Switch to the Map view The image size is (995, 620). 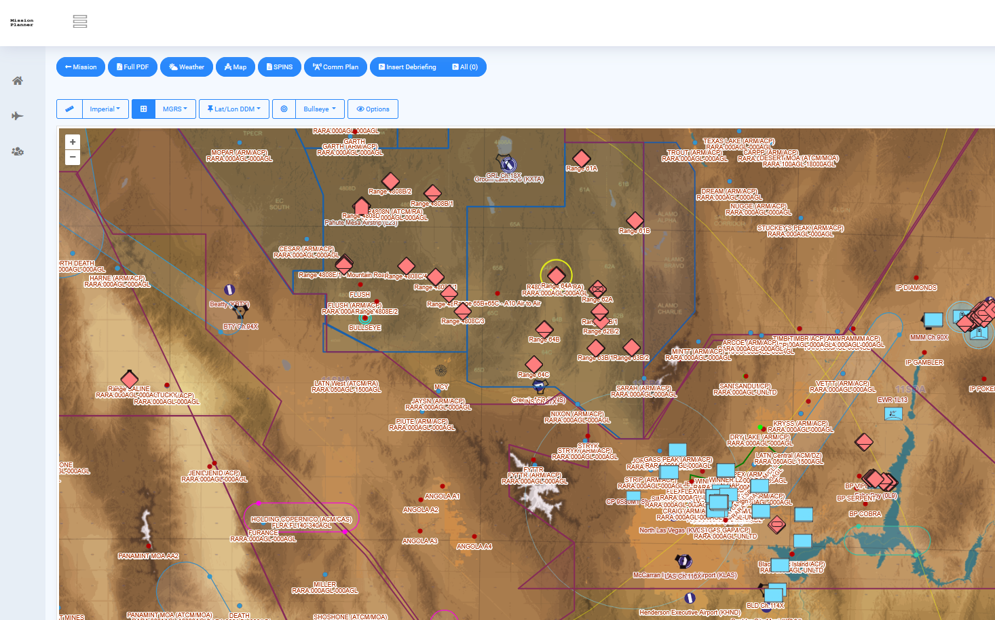point(236,67)
